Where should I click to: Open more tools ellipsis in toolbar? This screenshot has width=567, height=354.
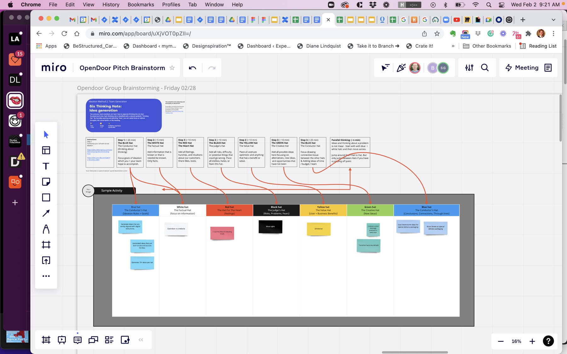click(x=46, y=276)
